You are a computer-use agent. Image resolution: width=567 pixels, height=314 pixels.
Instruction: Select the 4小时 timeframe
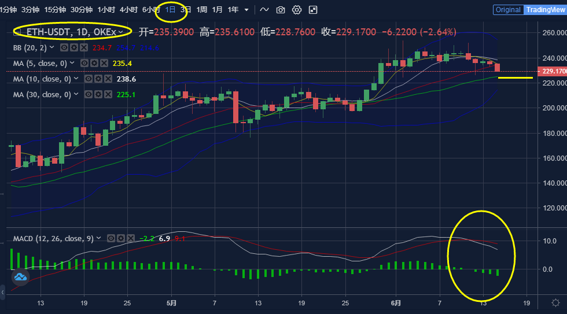pos(128,10)
